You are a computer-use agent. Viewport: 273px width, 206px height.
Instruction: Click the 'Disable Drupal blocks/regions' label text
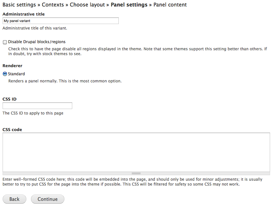[x=37, y=42]
